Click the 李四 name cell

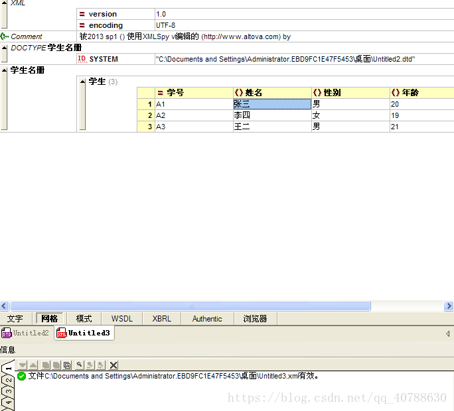coord(272,115)
